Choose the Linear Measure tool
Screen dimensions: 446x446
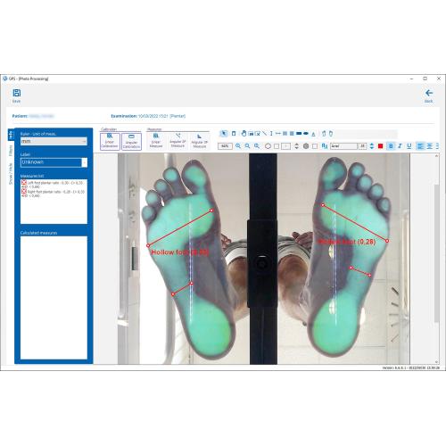156,141
